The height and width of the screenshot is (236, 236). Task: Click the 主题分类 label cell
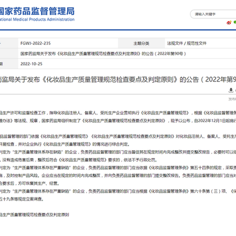(141, 43)
